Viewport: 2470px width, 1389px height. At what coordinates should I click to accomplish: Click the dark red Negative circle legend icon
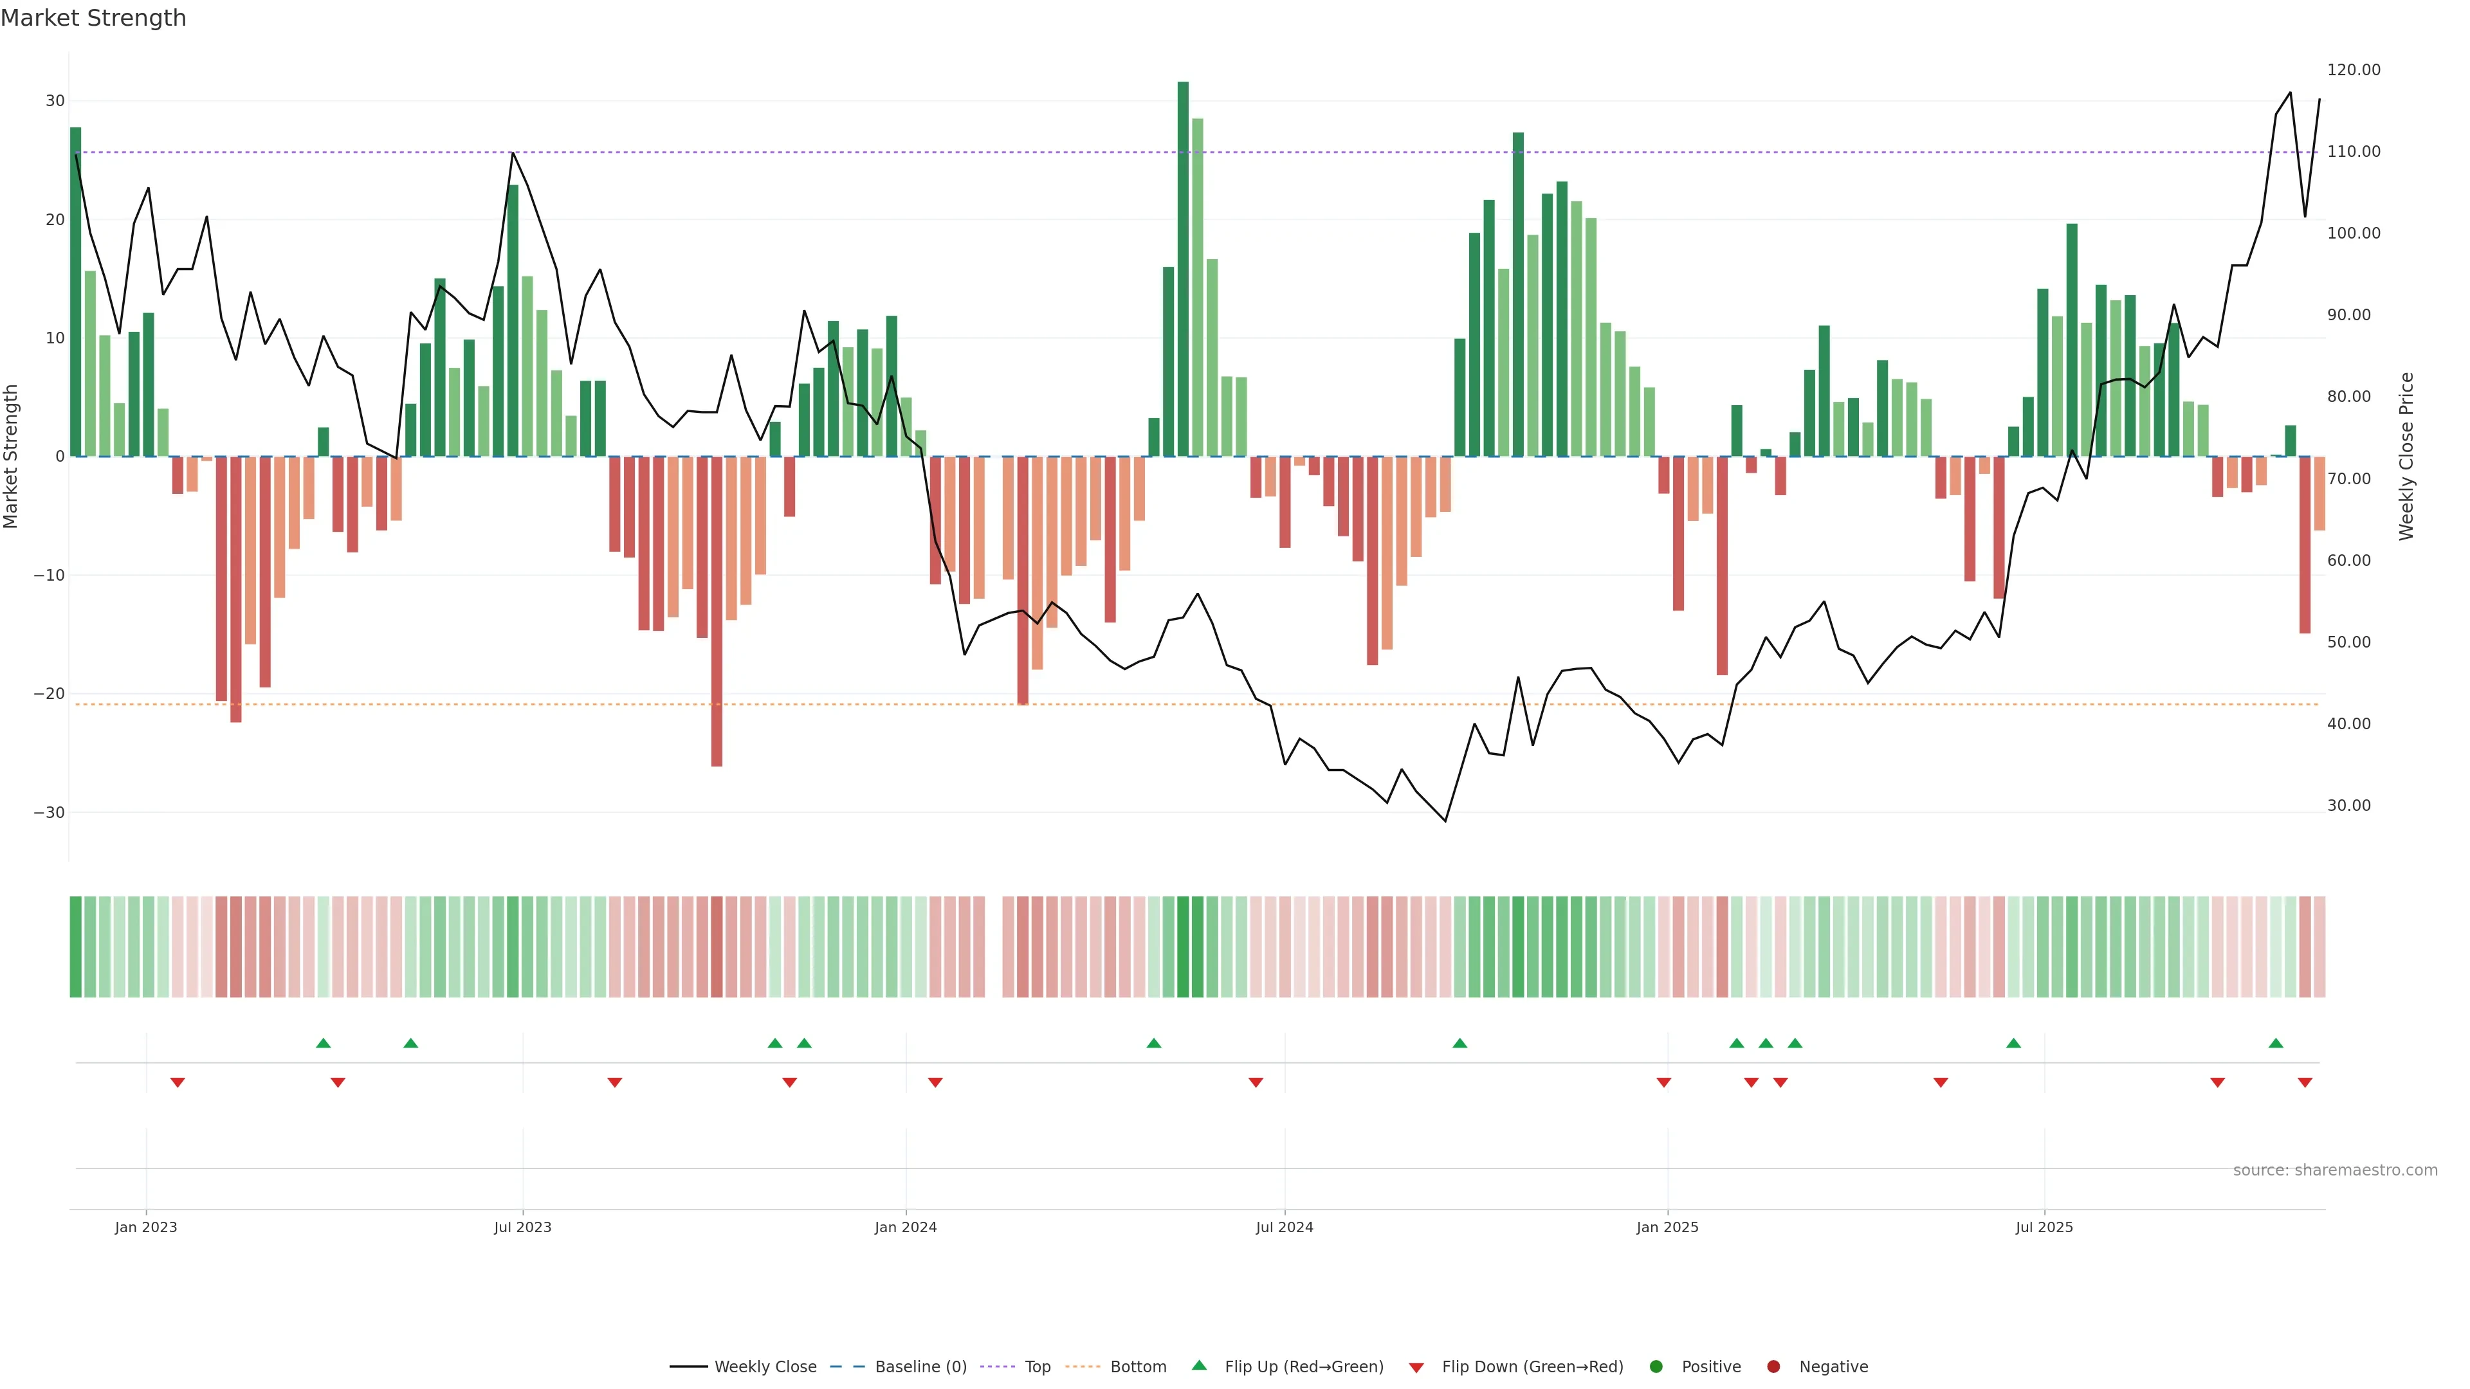(1773, 1367)
